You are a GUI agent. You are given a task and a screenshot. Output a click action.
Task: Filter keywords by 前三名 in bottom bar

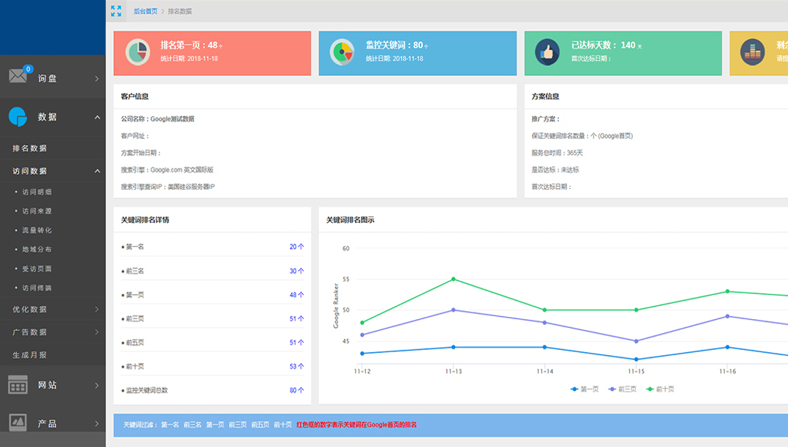[193, 425]
